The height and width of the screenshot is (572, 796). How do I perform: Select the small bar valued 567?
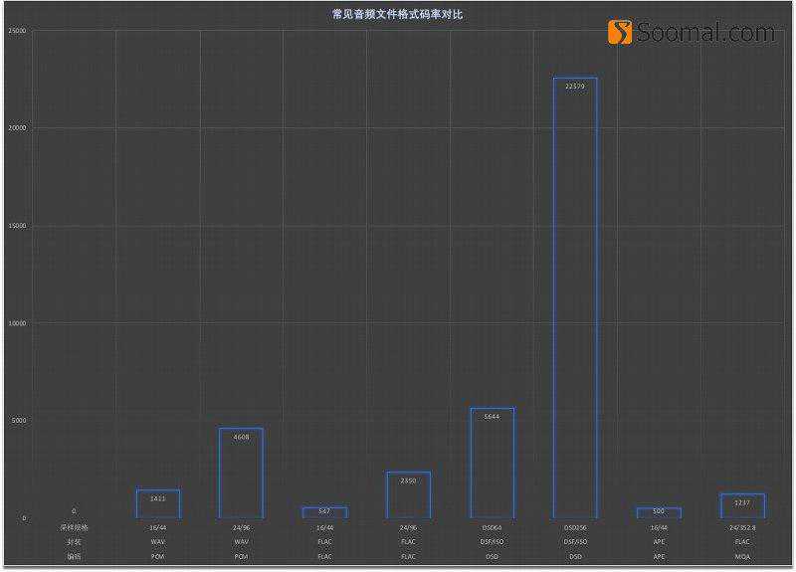325,512
